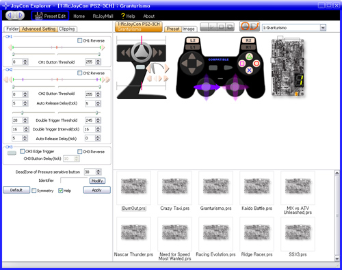Click the left Double Trigger Threshold slider handle
The height and width of the screenshot is (270, 342).
22,113
